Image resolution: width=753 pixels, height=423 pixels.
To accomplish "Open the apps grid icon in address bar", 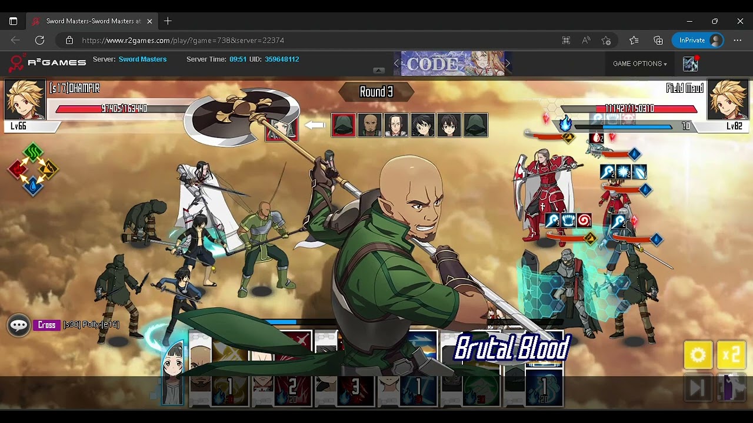I will point(566,41).
